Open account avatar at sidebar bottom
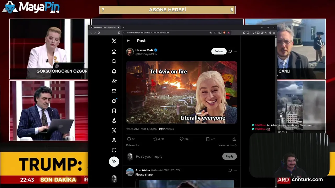Screen dimensions: 335x188 coord(114,179)
